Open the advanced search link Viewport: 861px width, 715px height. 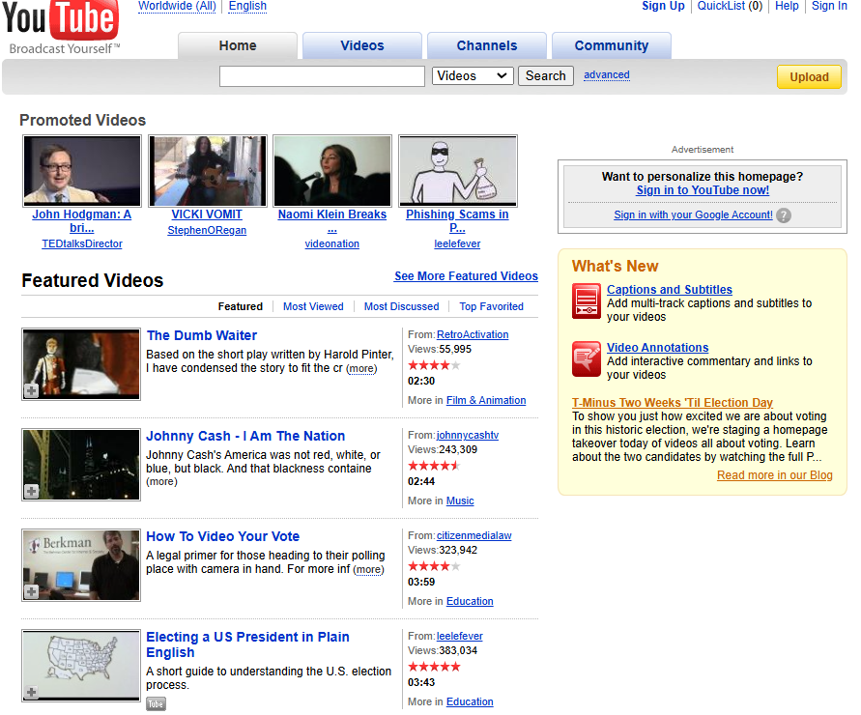coord(607,74)
